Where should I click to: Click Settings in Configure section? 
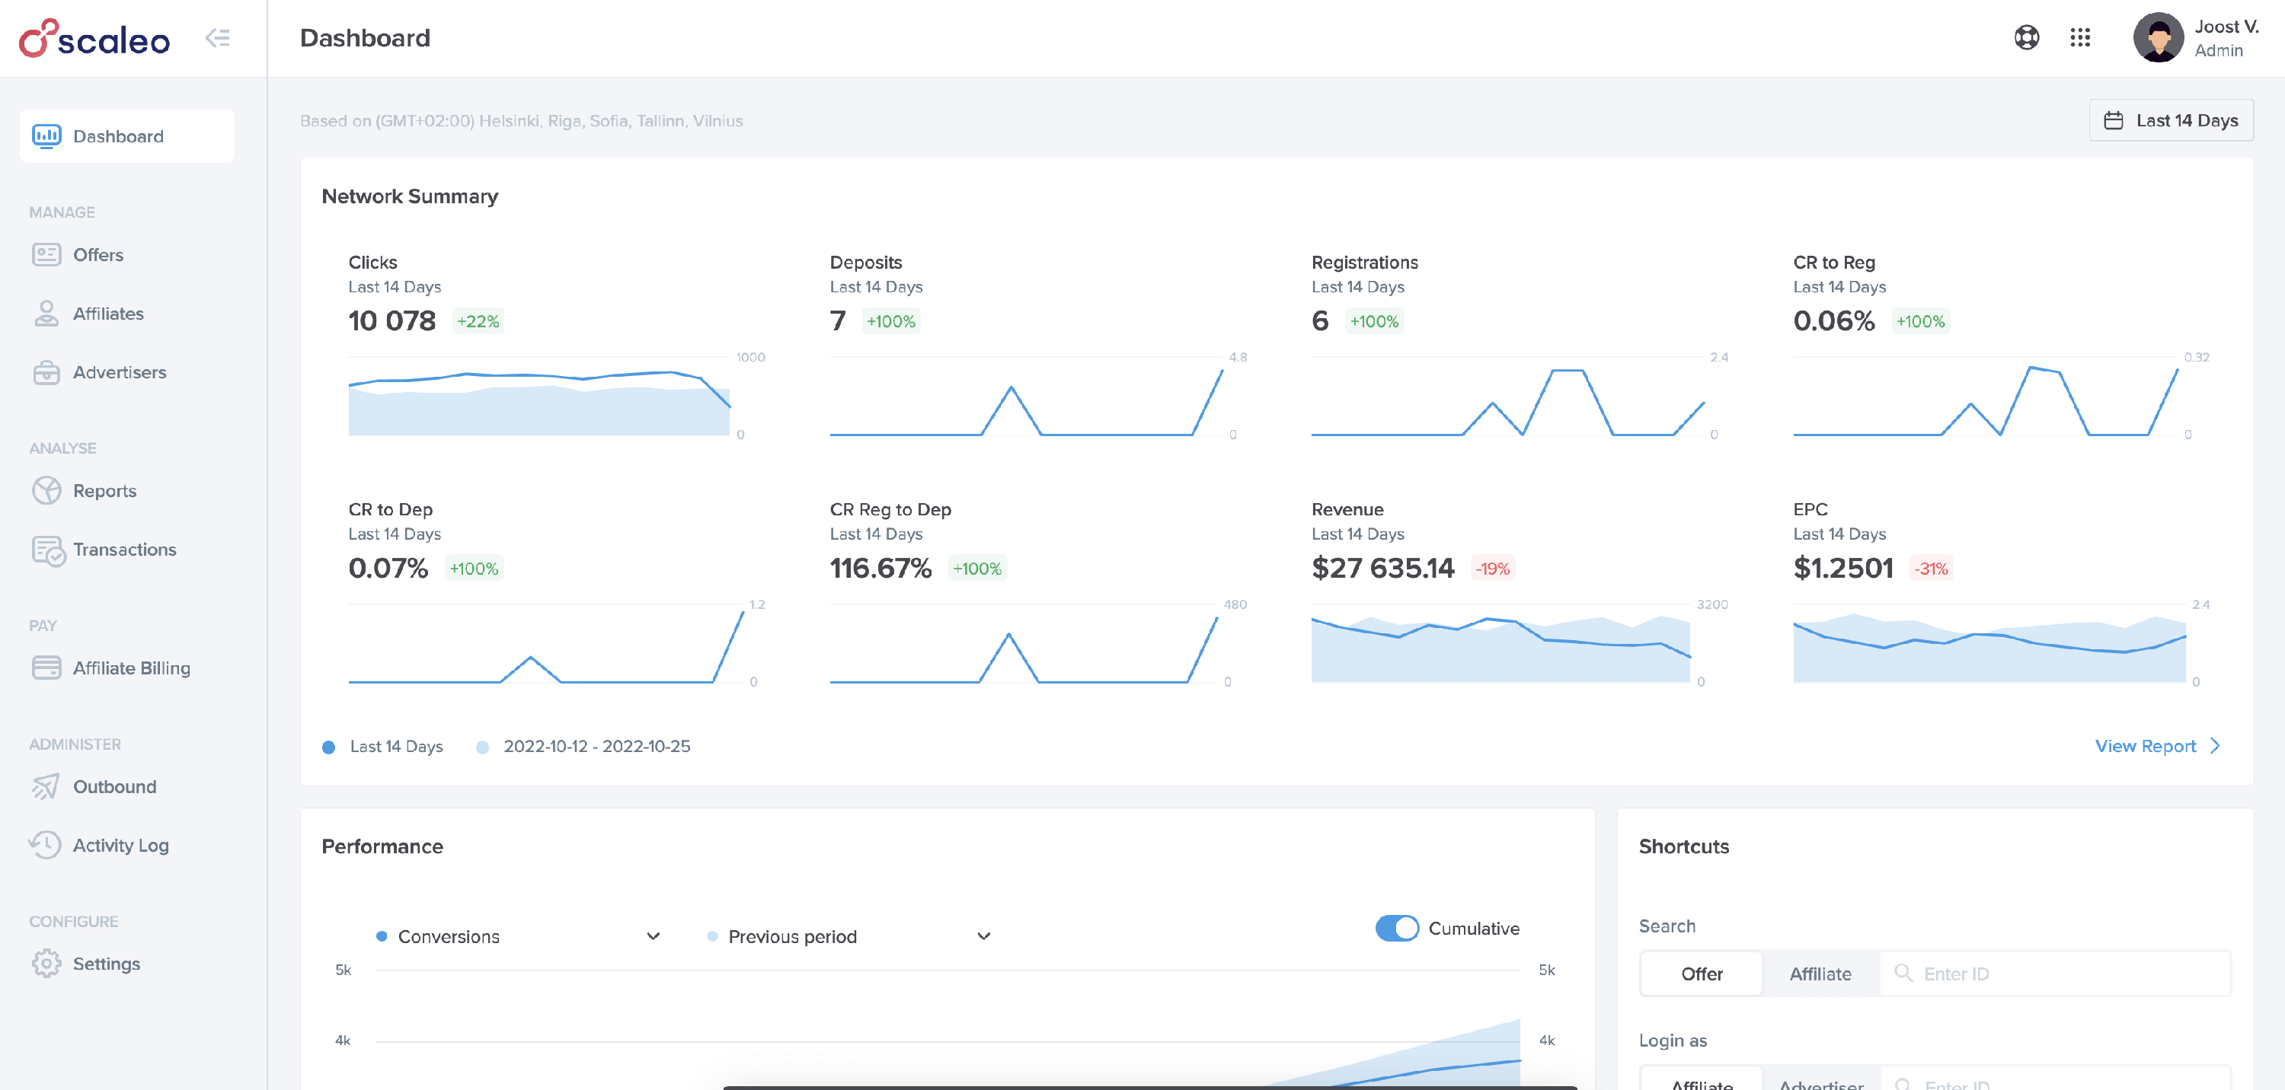[107, 963]
